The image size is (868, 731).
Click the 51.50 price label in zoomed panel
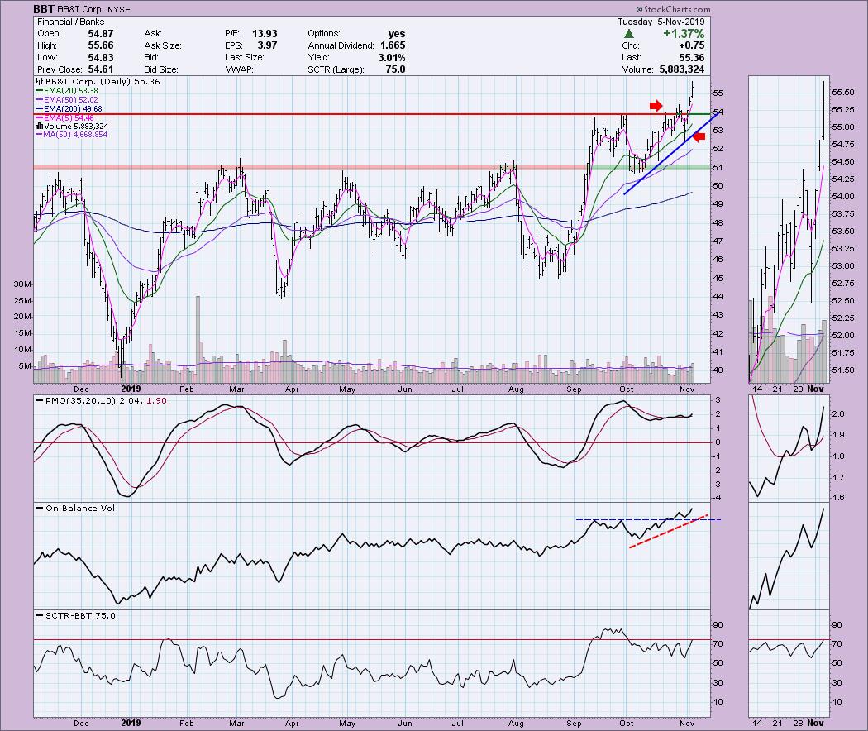842,370
